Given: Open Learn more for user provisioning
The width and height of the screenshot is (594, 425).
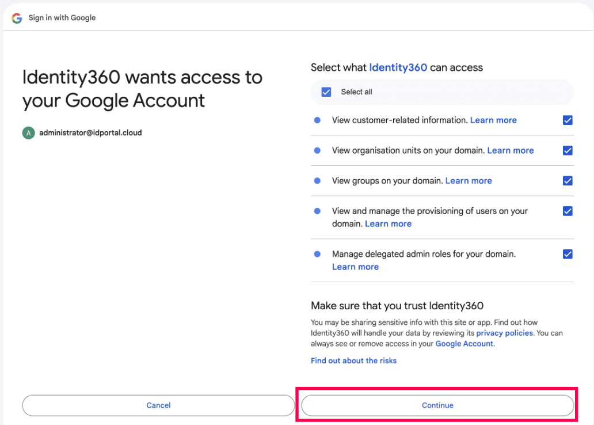Looking at the screenshot, I should [x=388, y=224].
